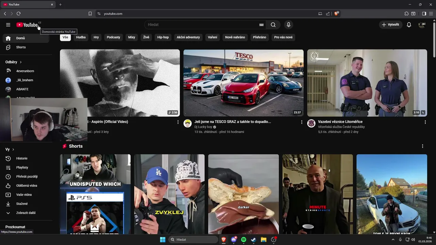
Task: Open Spotify from the taskbar
Action: [x=244, y=240]
